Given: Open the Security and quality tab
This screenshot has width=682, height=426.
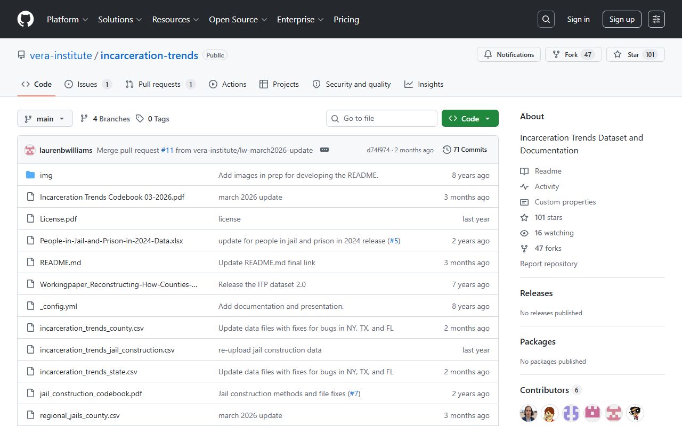Looking at the screenshot, I should pos(352,84).
